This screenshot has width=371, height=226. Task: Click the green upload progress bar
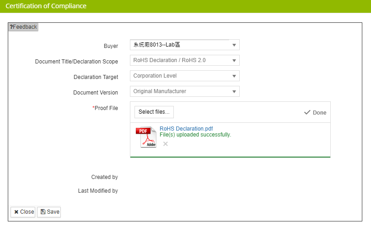click(230, 157)
